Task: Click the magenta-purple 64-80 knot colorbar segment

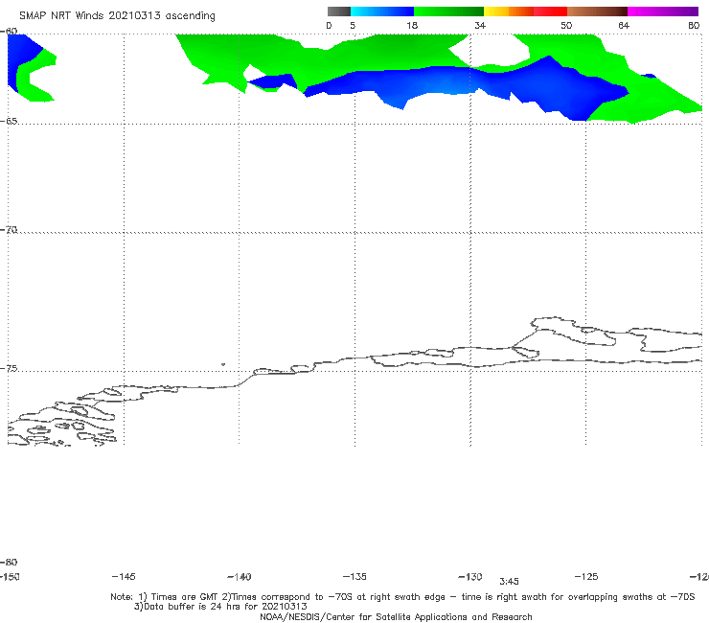Action: click(663, 12)
